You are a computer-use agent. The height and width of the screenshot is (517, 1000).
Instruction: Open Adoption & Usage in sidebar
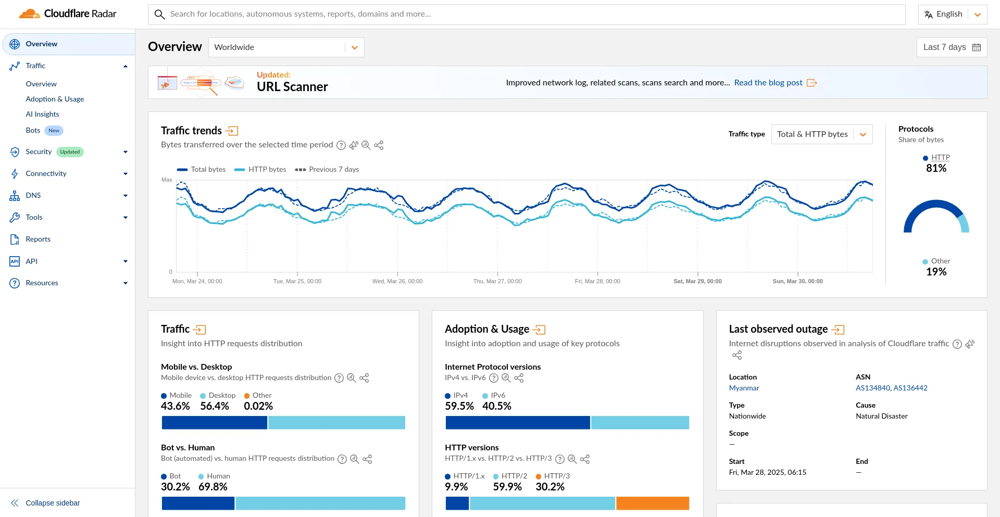point(55,99)
